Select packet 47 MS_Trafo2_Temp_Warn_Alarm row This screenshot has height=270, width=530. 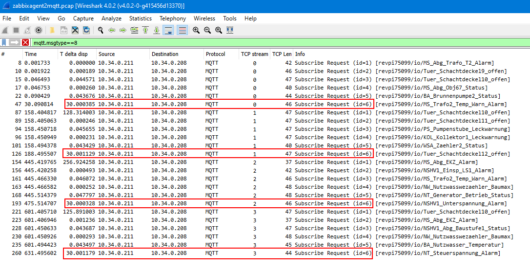click(265, 104)
